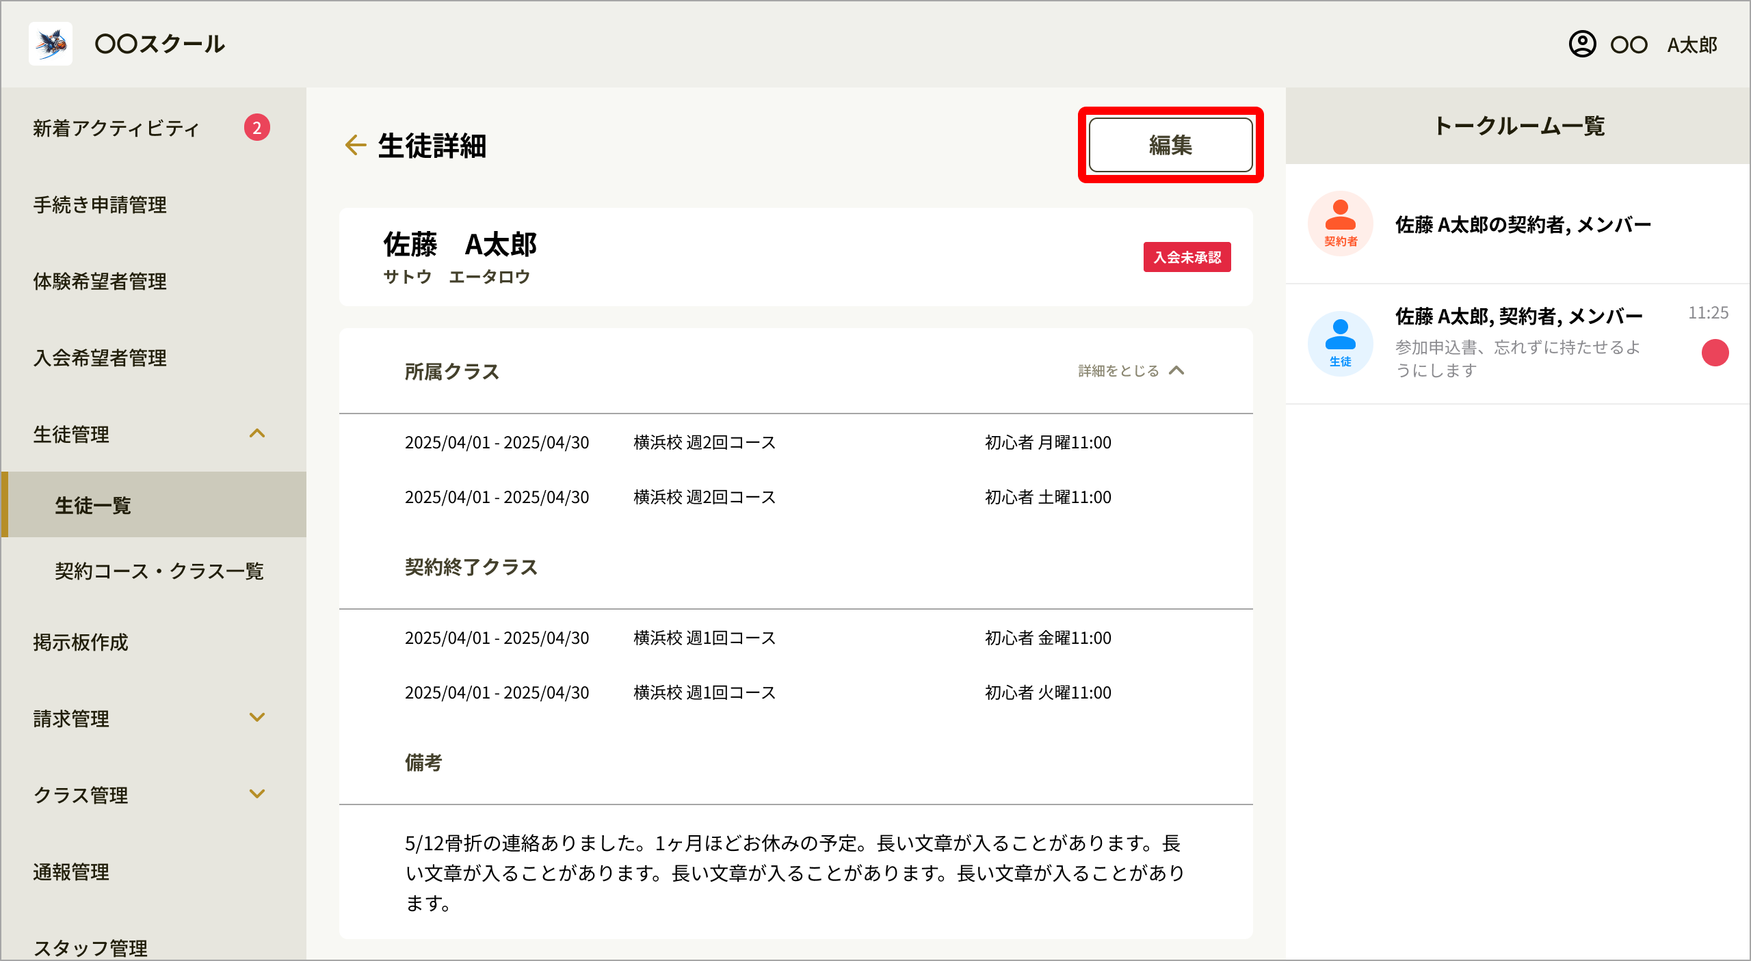Image resolution: width=1751 pixels, height=961 pixels.
Task: Expand the 請求管理 menu chevron
Action: click(257, 718)
